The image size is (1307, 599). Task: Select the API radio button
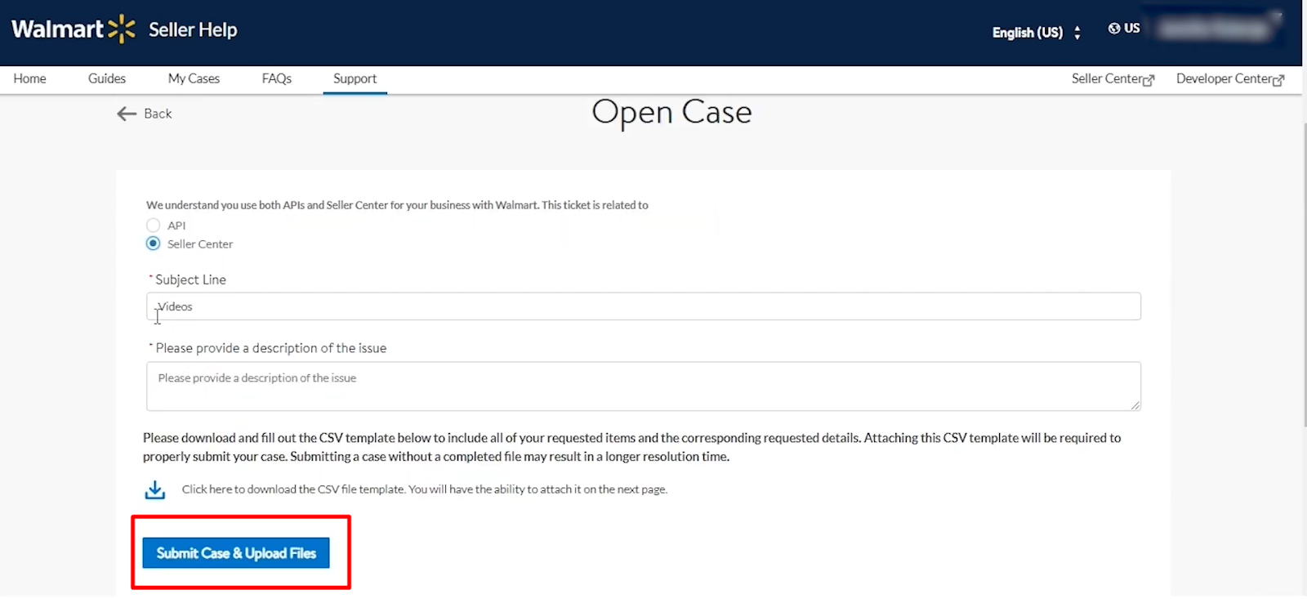(x=153, y=225)
